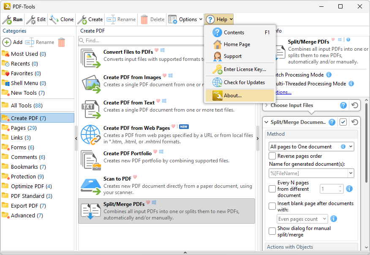Expand Choose Input Files section

(266, 105)
